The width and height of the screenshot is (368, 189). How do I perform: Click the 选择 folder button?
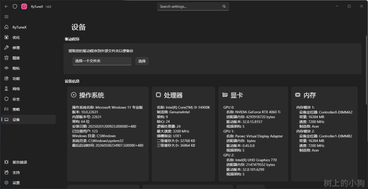point(142,61)
